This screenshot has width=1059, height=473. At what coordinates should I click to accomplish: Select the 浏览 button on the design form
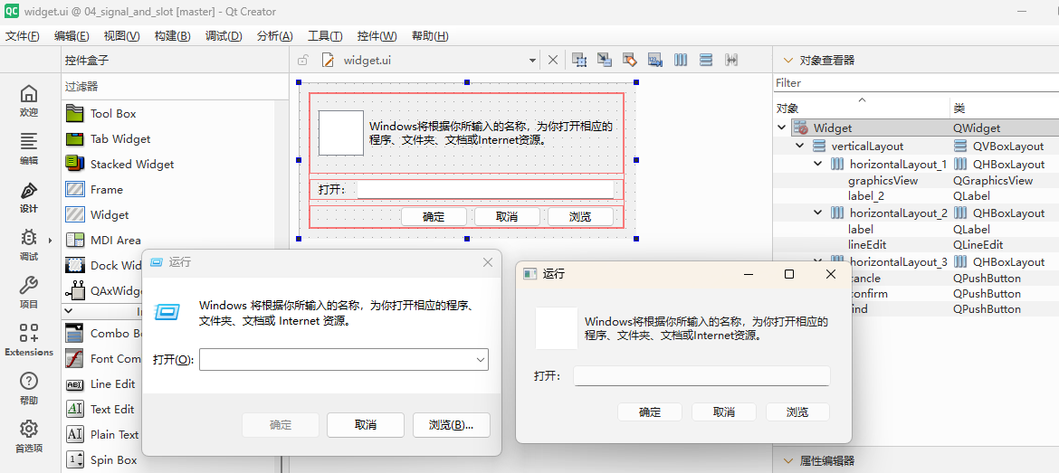(580, 216)
